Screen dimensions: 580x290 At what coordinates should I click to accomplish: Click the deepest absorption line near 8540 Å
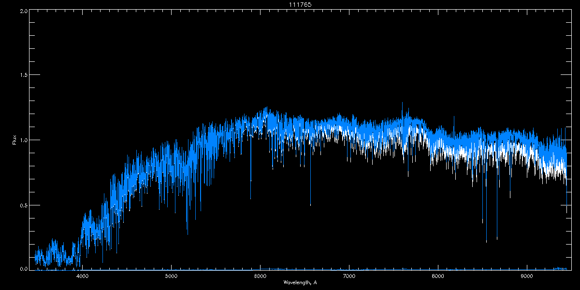(486, 240)
